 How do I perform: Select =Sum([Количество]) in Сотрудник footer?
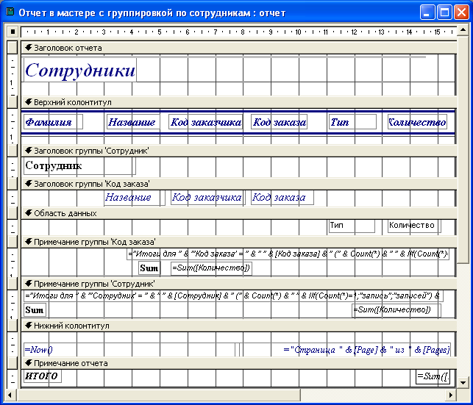[x=396, y=310]
